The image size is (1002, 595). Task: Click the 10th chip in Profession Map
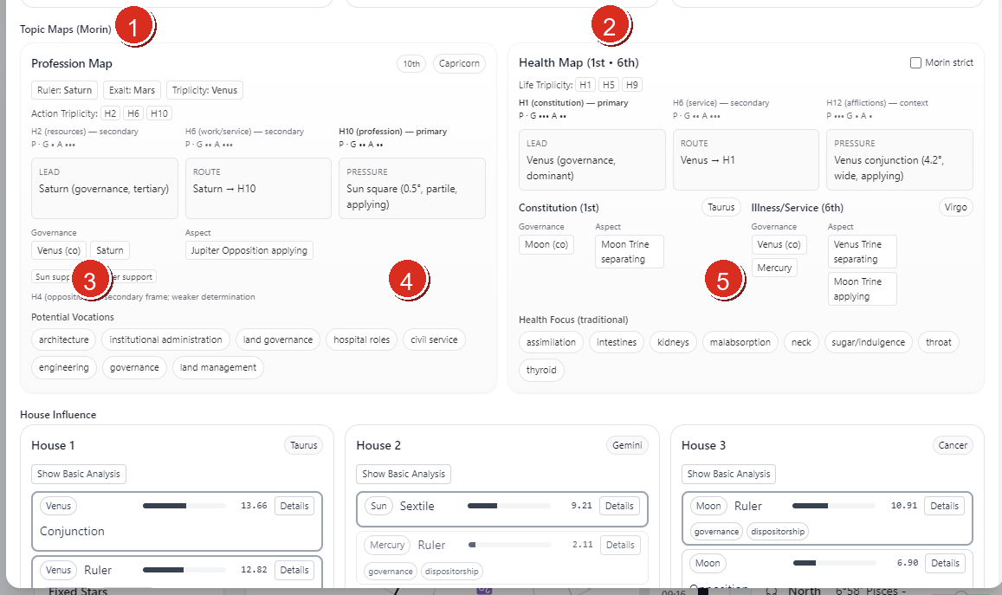point(411,63)
